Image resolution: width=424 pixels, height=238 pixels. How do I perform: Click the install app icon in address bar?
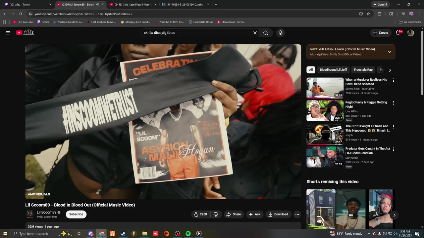click(361, 14)
